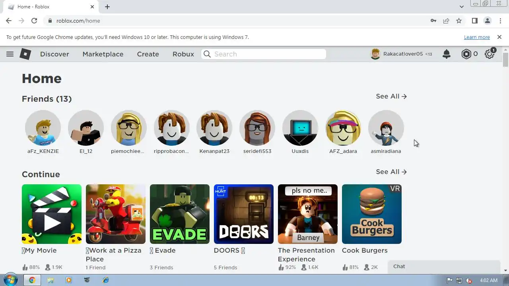Open Rakacatlover05 profile avatar

(x=375, y=54)
